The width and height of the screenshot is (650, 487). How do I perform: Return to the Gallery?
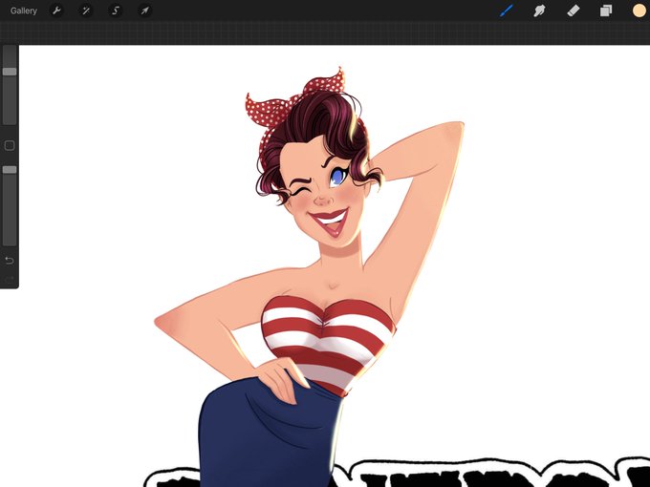coord(24,11)
